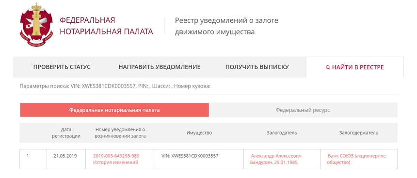Open the История изменений link
Screen dimensions: 417x178
[x=116, y=163]
